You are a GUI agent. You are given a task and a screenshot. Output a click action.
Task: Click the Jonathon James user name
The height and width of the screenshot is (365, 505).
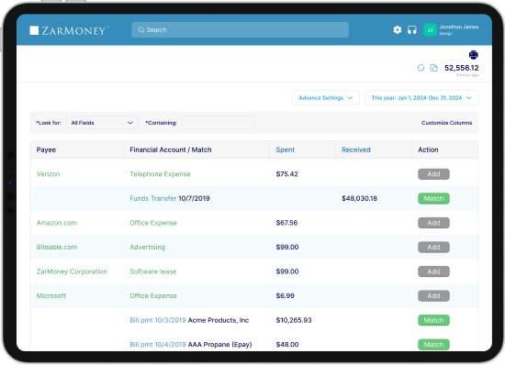pyautogui.click(x=459, y=27)
